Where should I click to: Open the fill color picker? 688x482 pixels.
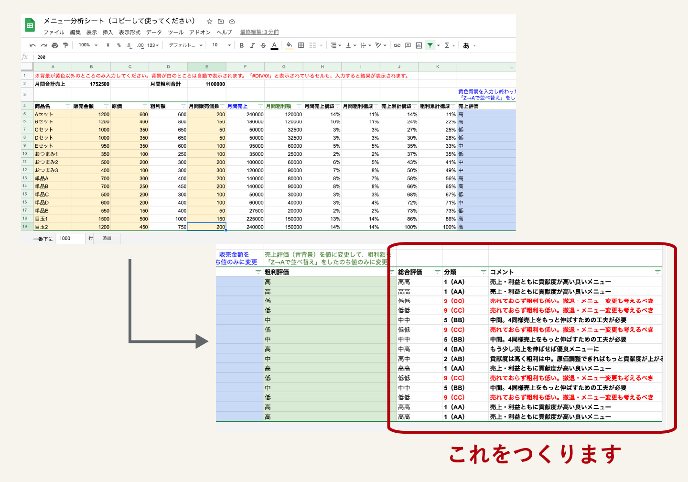(289, 45)
